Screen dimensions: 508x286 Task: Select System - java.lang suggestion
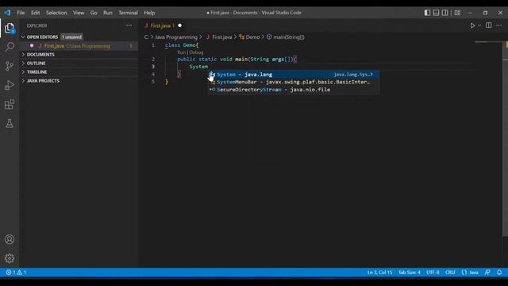(294, 74)
